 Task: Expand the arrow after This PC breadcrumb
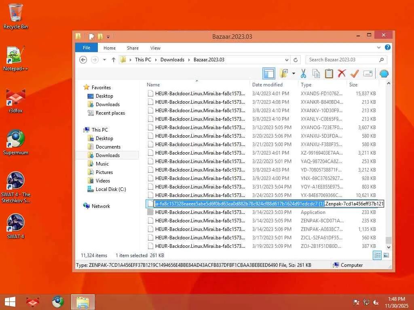156,60
